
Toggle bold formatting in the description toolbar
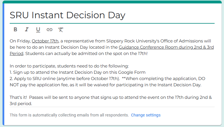point(15,29)
